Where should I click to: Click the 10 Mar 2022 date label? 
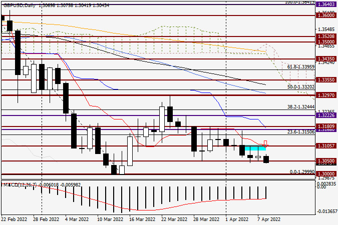(110, 219)
